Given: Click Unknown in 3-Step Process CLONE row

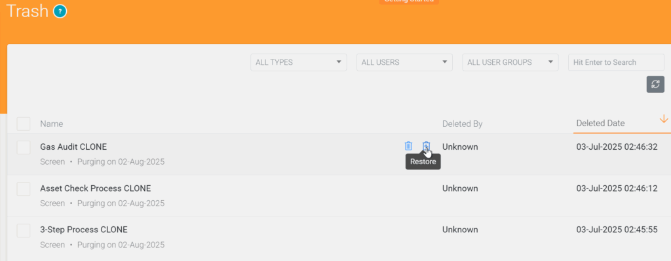Looking at the screenshot, I should (460, 230).
